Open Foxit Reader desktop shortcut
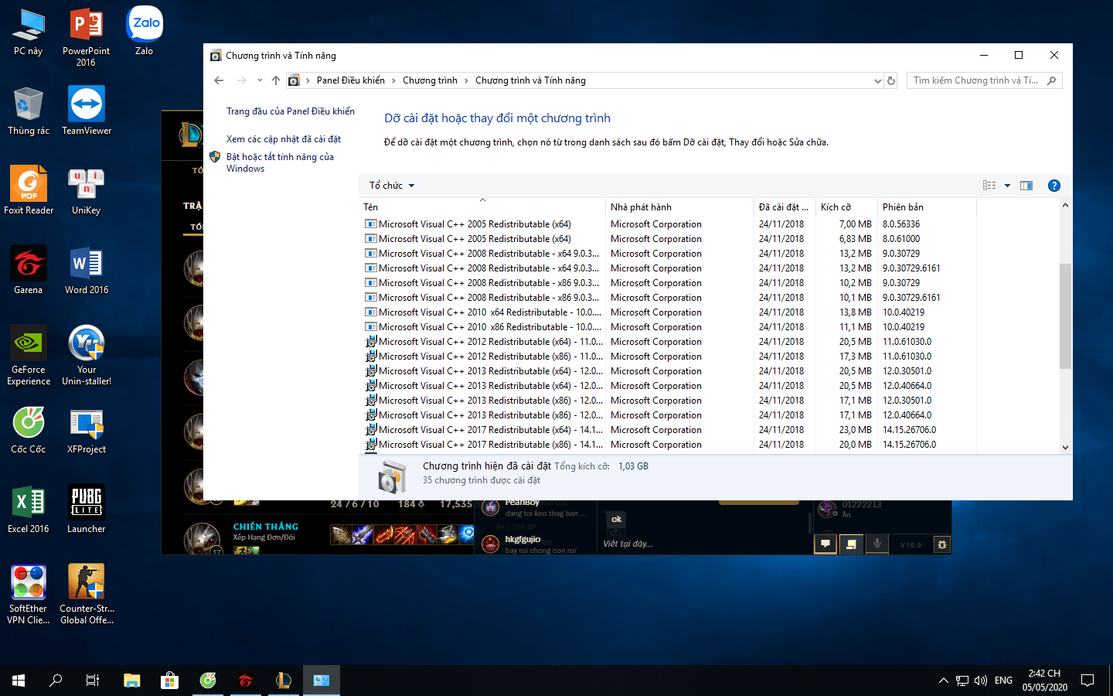Image resolution: width=1113 pixels, height=696 pixels. pos(29,191)
